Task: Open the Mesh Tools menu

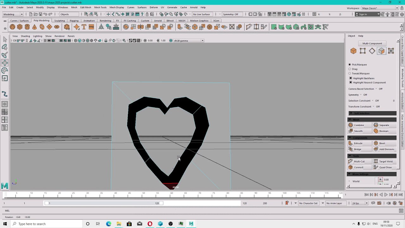Action: point(100,7)
